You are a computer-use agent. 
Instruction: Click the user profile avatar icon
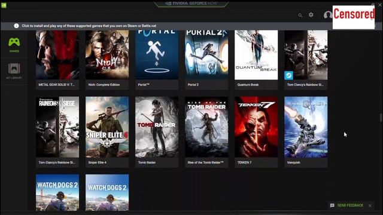(328, 15)
